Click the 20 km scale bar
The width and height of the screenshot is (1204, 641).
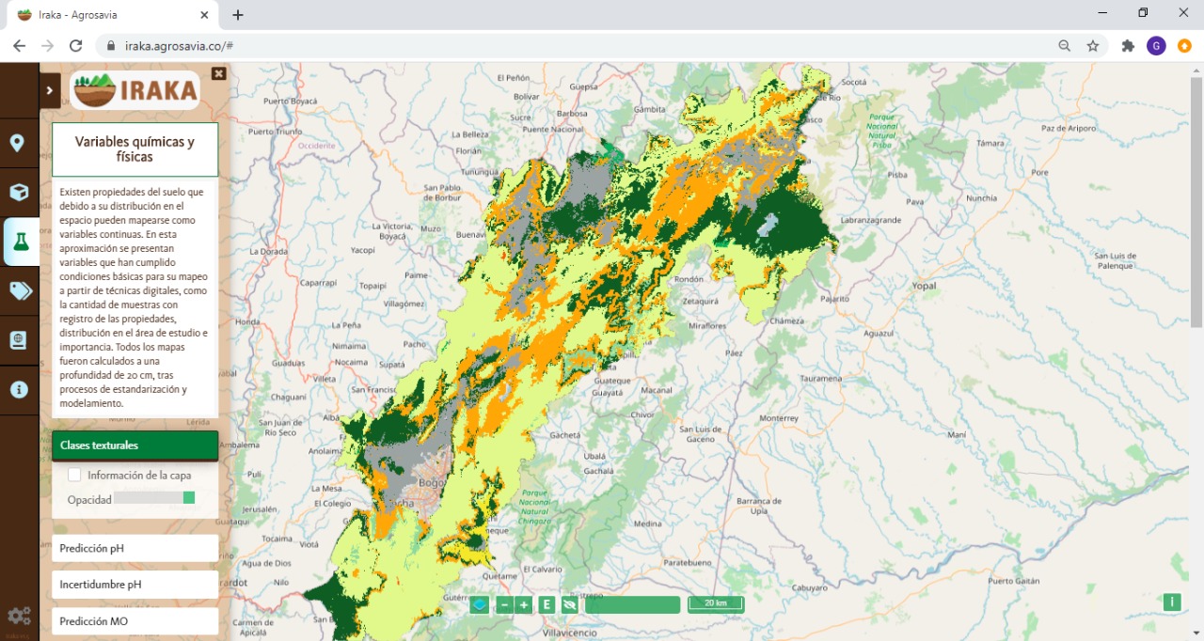(x=716, y=603)
